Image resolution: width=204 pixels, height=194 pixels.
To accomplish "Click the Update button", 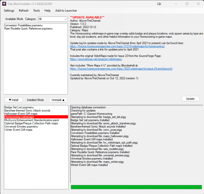I will (x=190, y=99).
